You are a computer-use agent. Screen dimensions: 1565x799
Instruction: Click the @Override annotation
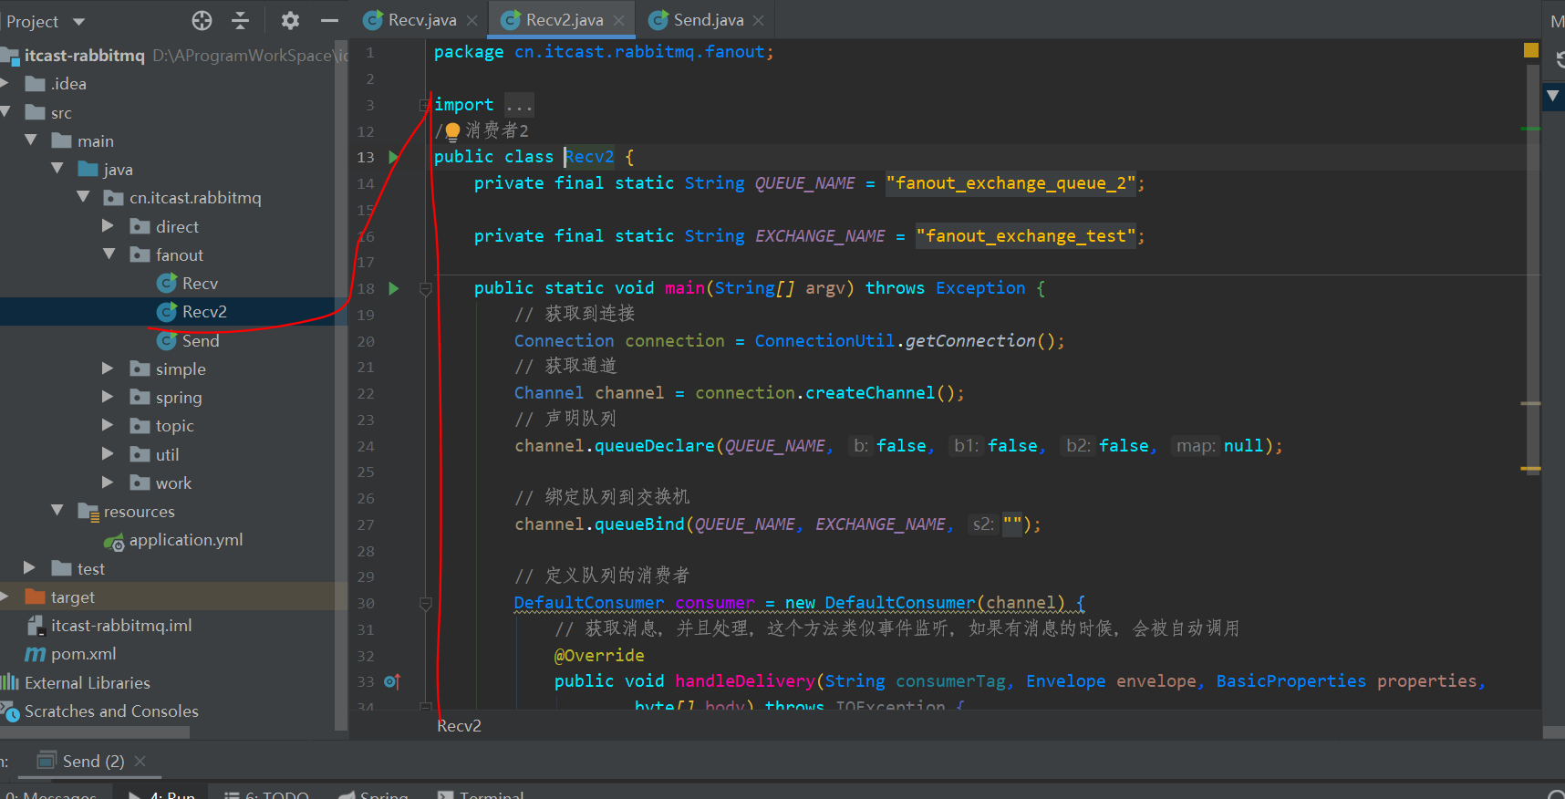[x=599, y=656]
